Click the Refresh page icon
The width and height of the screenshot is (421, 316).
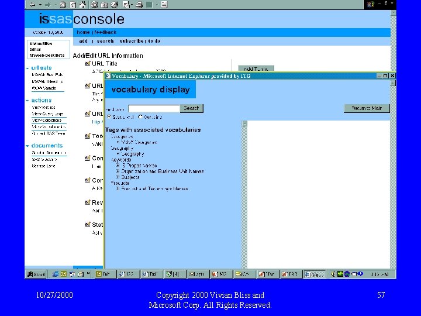click(73, 5)
